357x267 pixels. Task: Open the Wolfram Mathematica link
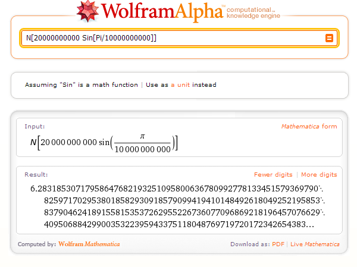pyautogui.click(x=89, y=244)
